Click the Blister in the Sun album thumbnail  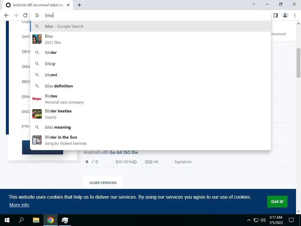coord(37,140)
